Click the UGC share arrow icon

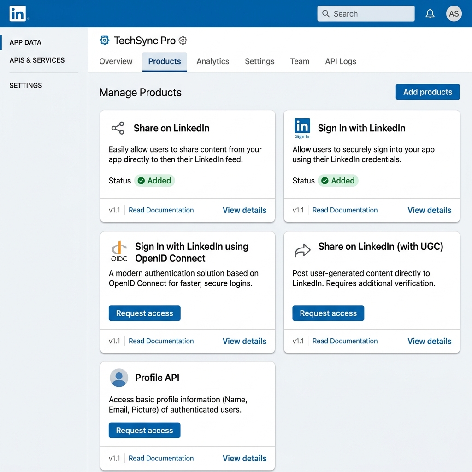coord(302,250)
